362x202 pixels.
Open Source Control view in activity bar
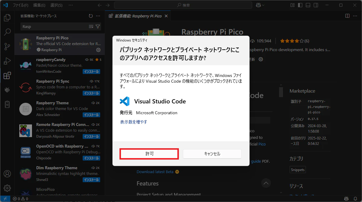tap(7, 46)
